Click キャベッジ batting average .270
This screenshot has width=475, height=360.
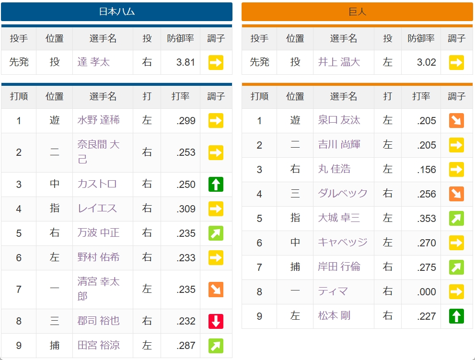click(427, 243)
